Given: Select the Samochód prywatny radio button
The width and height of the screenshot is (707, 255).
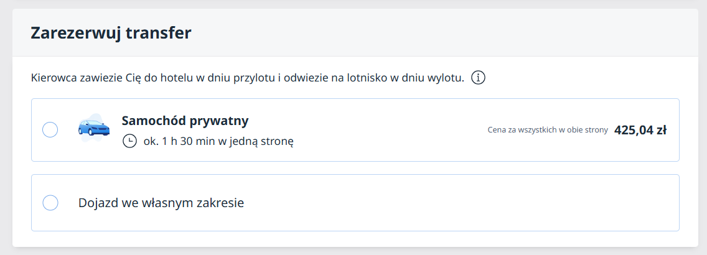Looking at the screenshot, I should (50, 130).
